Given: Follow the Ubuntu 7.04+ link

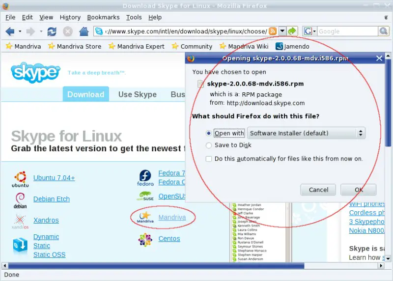Looking at the screenshot, I should pyautogui.click(x=54, y=178).
